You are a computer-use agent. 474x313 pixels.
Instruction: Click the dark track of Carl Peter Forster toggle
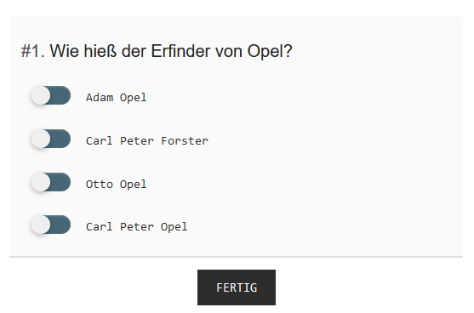60,139
